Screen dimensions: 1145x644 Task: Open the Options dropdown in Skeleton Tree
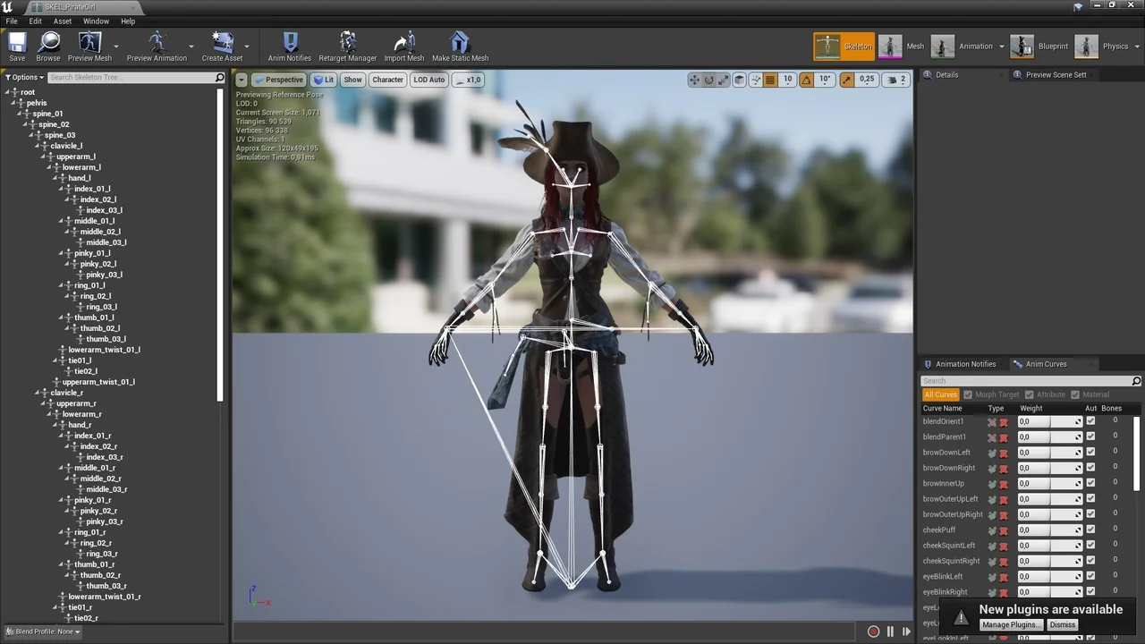pos(24,78)
